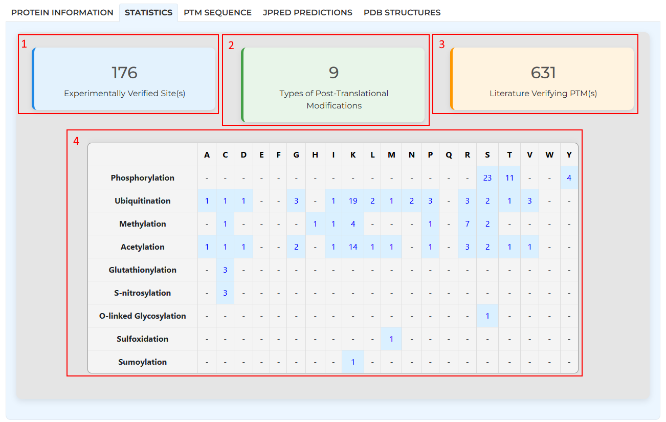Click Acetylation count 14 in column K
Screen dimensions: 666x422
(x=353, y=247)
